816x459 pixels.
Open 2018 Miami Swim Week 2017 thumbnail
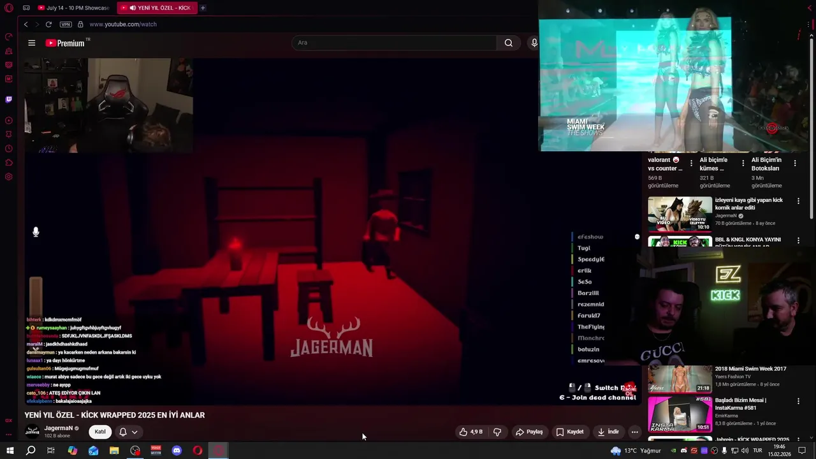click(680, 379)
